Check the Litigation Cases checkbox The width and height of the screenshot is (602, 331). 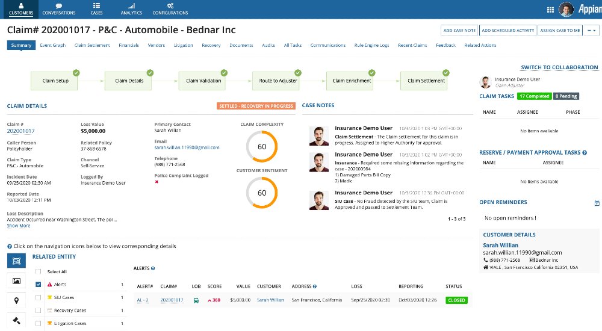tap(38, 323)
